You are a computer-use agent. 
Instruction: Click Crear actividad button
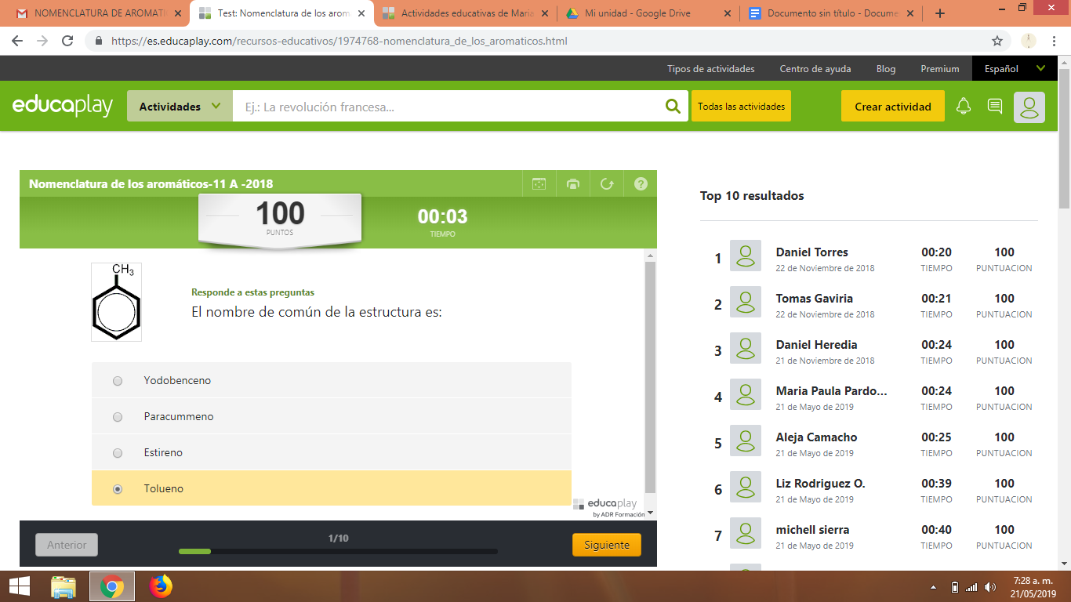click(893, 107)
